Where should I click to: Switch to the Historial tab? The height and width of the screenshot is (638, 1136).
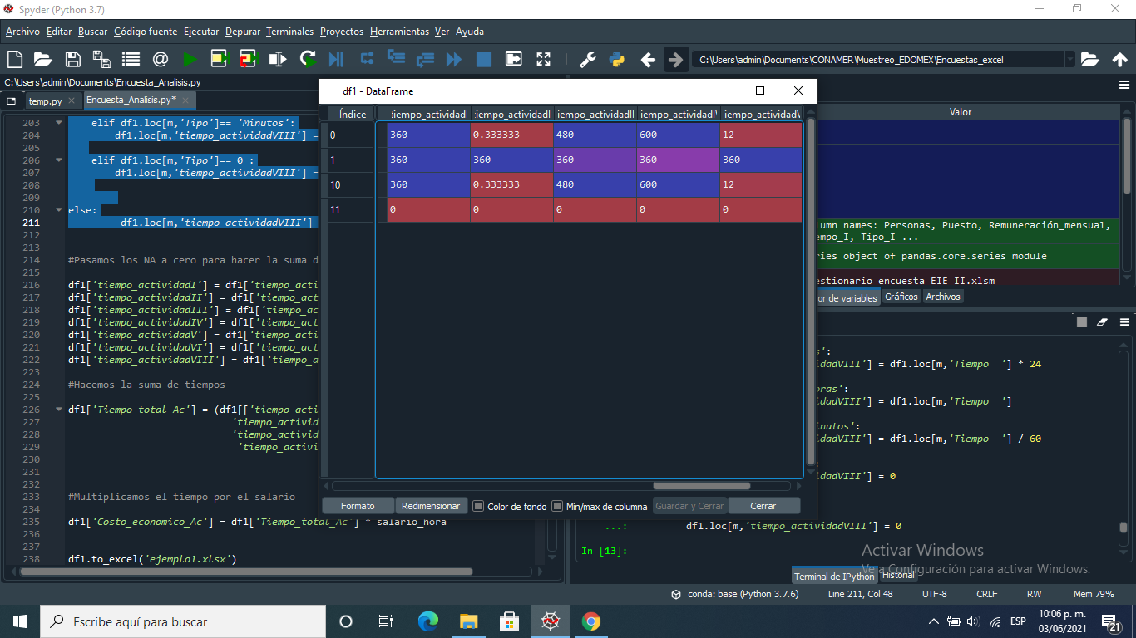tap(898, 575)
